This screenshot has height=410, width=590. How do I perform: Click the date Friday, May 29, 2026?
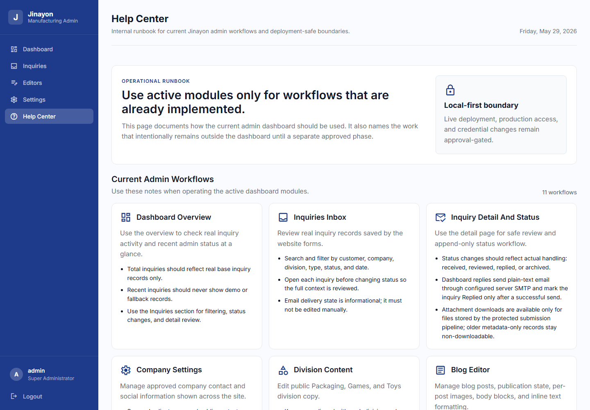(548, 31)
